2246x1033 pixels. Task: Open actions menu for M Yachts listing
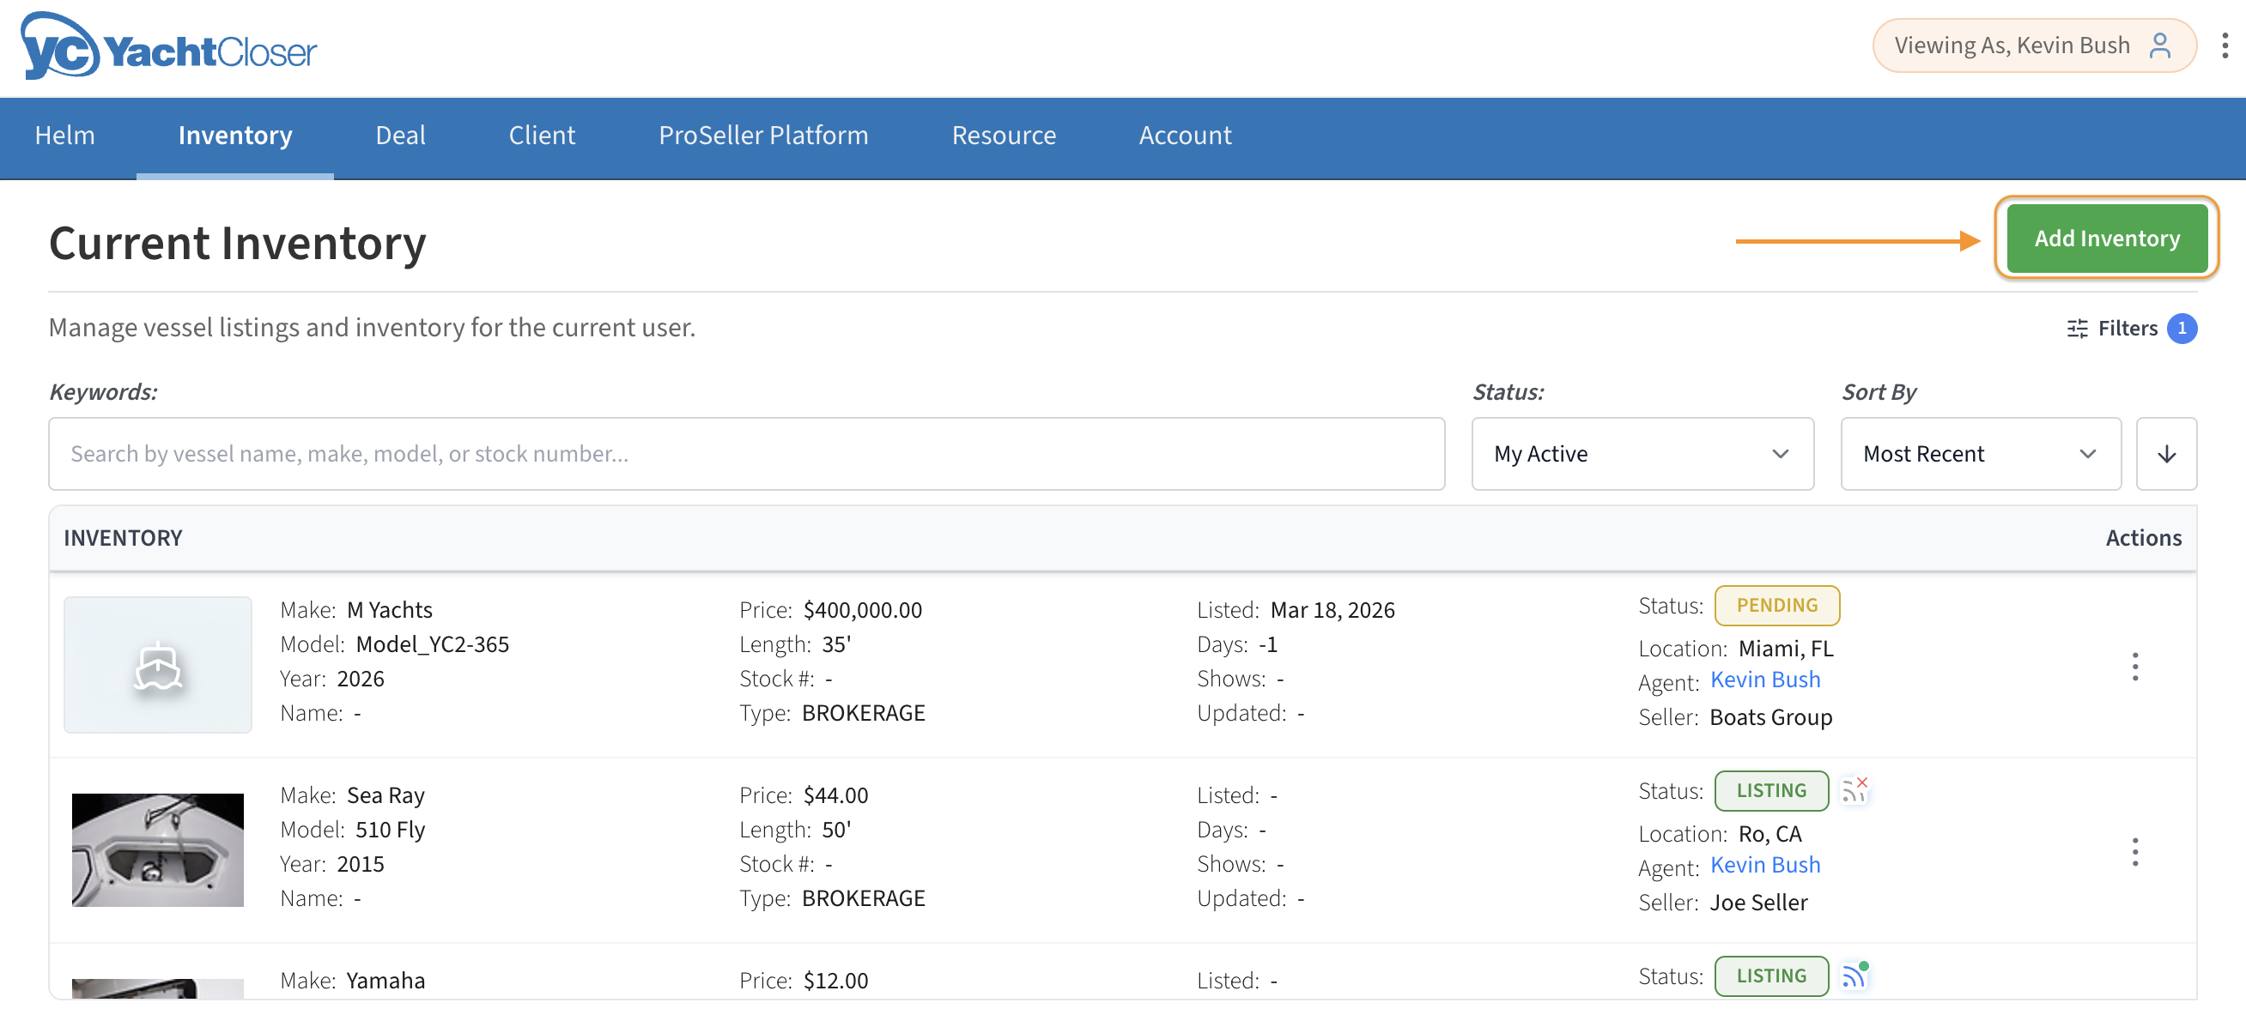[x=2134, y=667]
